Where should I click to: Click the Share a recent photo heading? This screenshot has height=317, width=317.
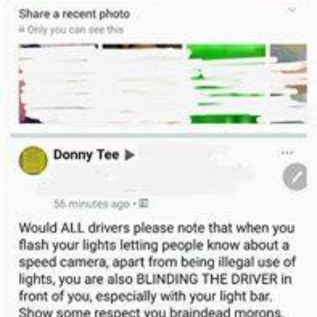pyautogui.click(x=74, y=14)
